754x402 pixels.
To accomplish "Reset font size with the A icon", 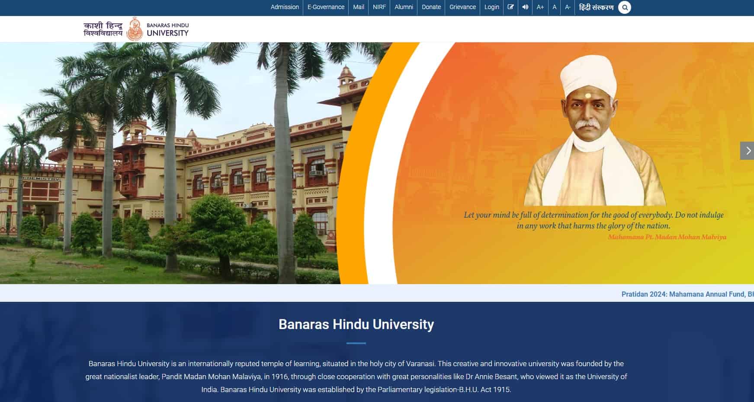I will pyautogui.click(x=554, y=7).
